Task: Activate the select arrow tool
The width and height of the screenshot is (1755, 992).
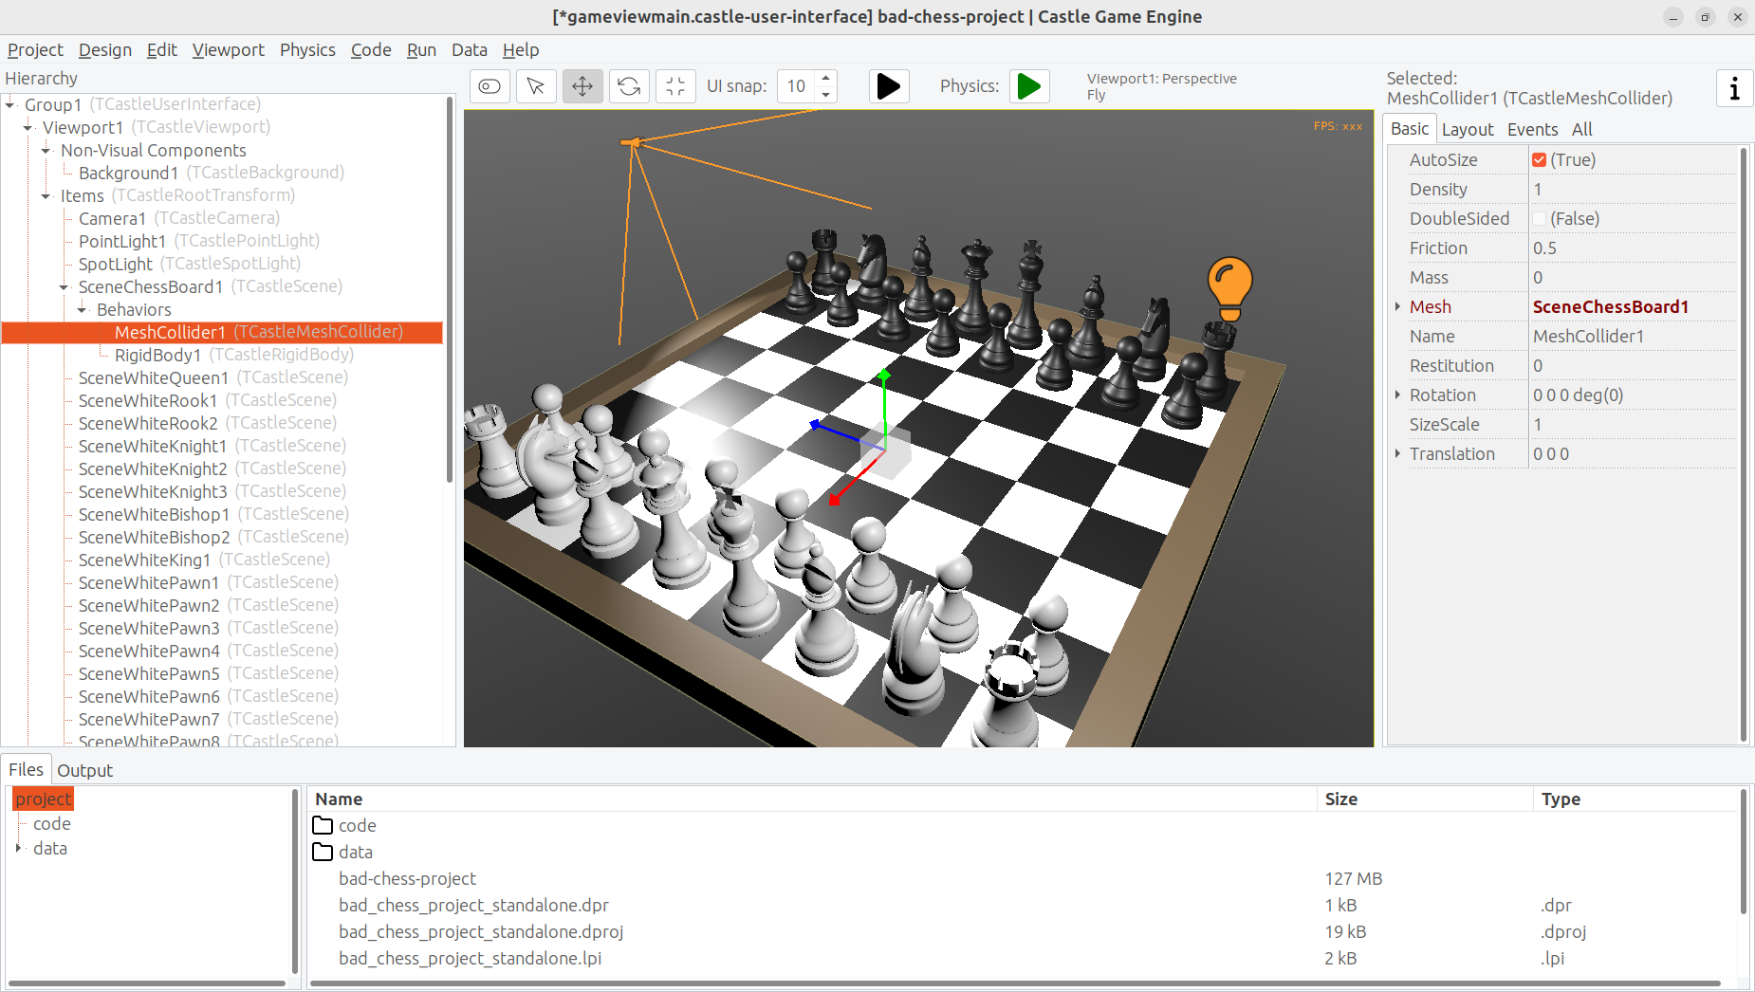Action: click(x=536, y=86)
